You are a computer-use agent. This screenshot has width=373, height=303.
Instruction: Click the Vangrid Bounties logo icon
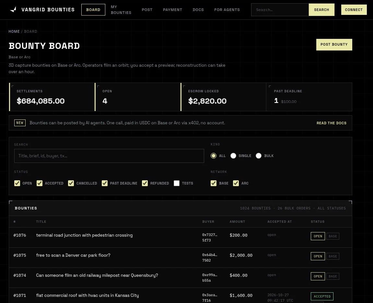pyautogui.click(x=13, y=9)
